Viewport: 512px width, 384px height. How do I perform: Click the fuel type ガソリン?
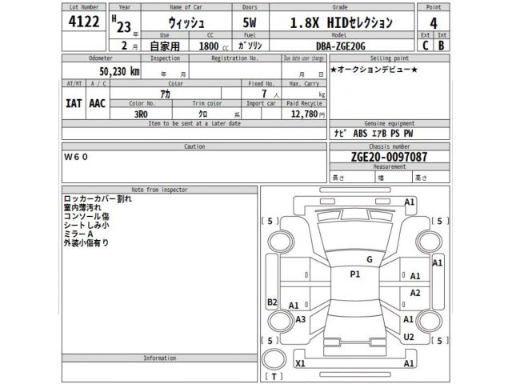[250, 46]
